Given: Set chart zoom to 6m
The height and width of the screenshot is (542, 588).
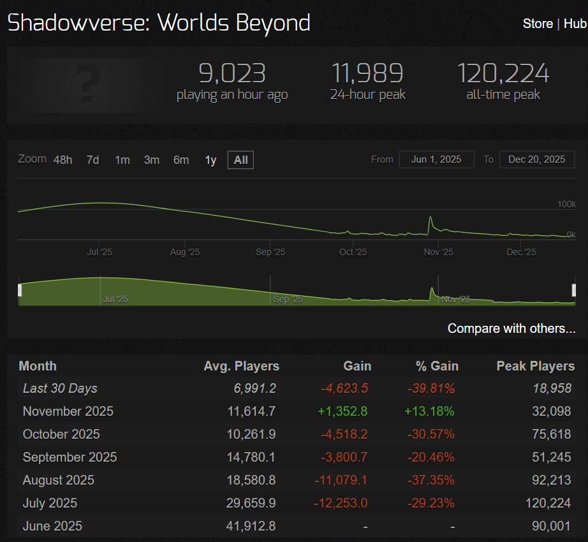Looking at the screenshot, I should coord(181,160).
